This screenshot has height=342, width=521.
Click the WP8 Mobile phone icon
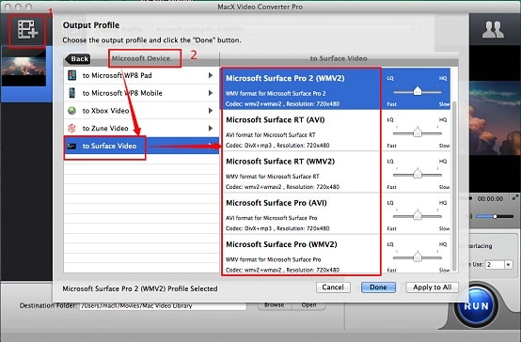[x=71, y=93]
